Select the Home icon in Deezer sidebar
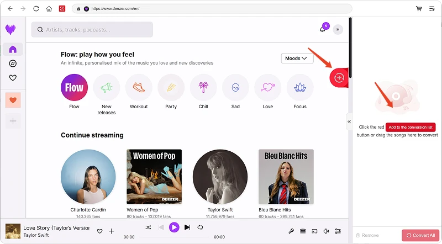Image resolution: width=442 pixels, height=244 pixels. pyautogui.click(x=13, y=49)
